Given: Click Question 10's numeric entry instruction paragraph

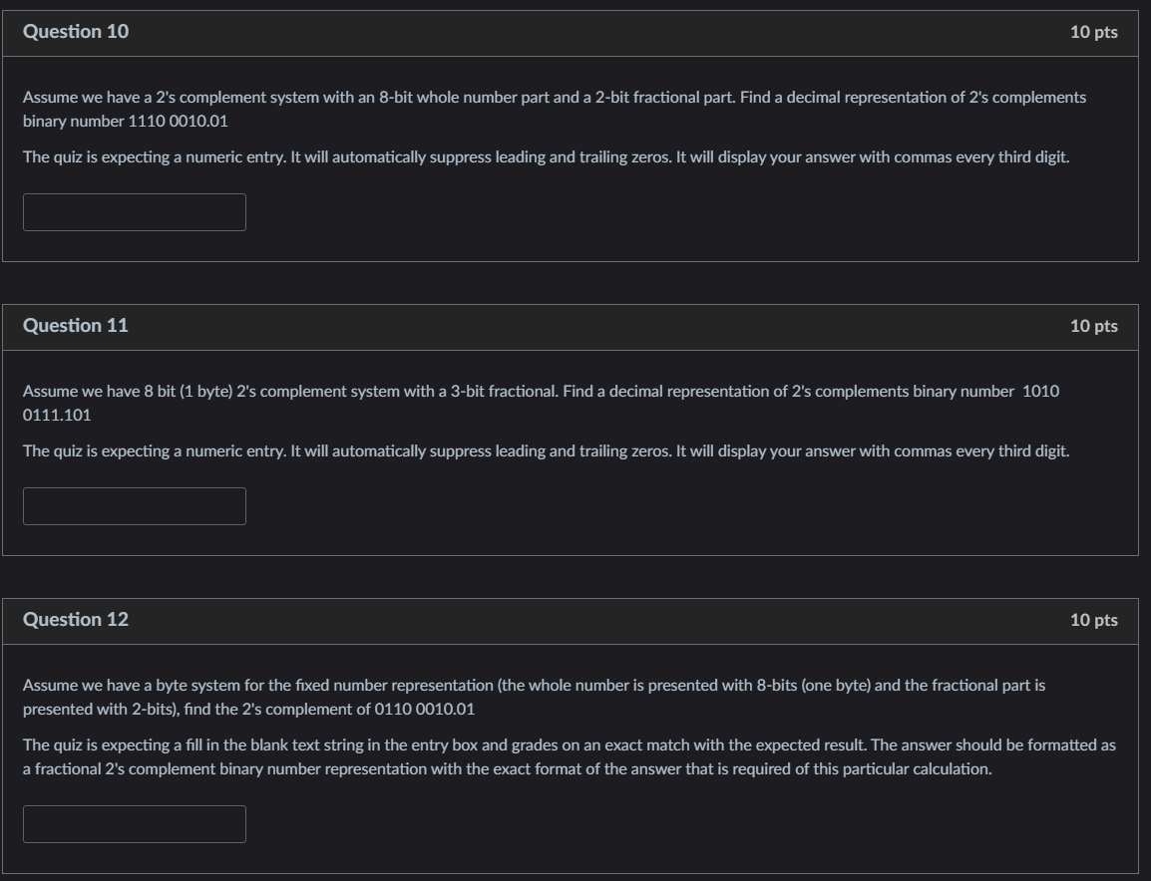Looking at the screenshot, I should (x=547, y=157).
